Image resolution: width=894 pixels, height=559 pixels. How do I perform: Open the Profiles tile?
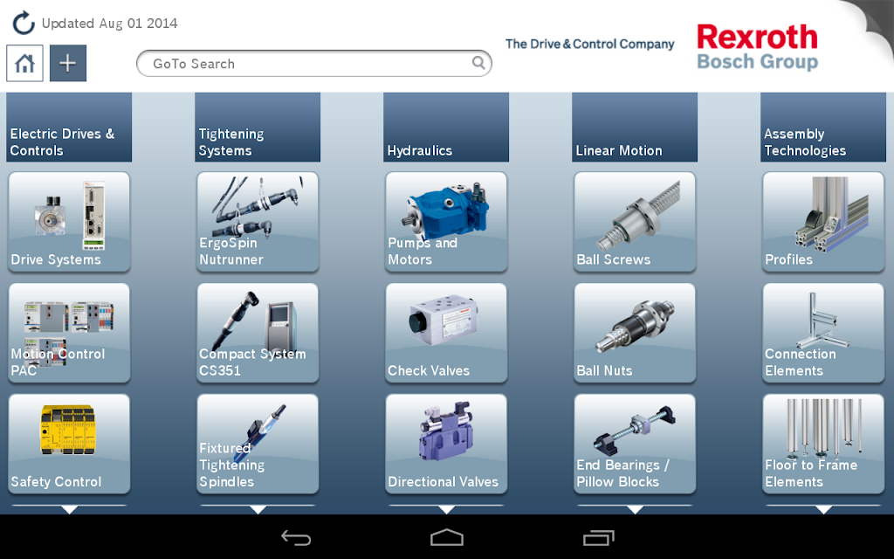(823, 222)
